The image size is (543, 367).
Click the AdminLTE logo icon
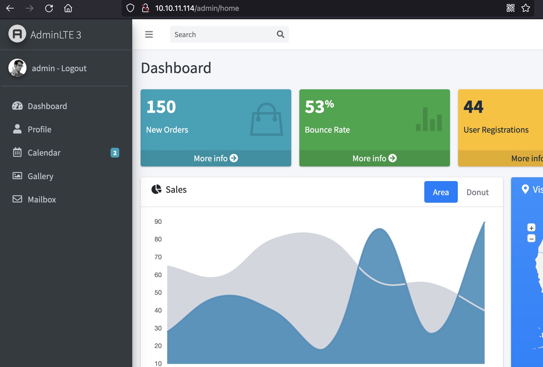point(17,34)
